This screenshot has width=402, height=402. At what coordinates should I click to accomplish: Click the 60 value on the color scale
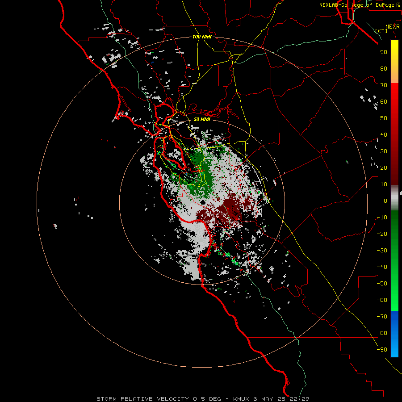[384, 101]
